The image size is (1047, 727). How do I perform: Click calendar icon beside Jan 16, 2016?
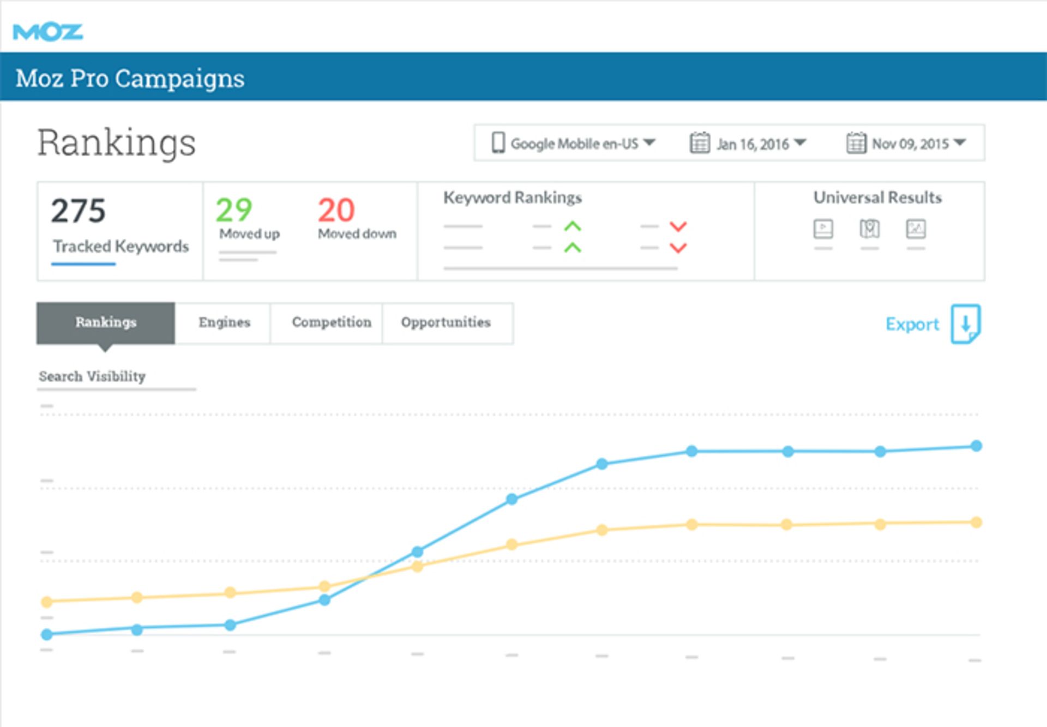pyautogui.click(x=699, y=143)
